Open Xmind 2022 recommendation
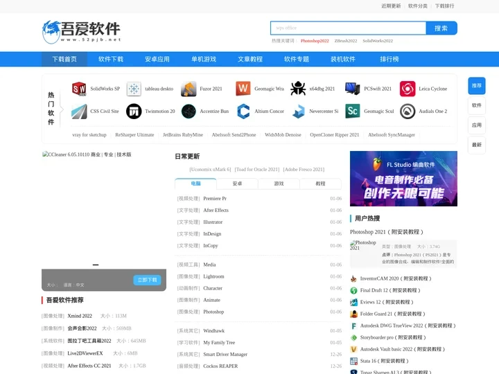 tap(80, 316)
